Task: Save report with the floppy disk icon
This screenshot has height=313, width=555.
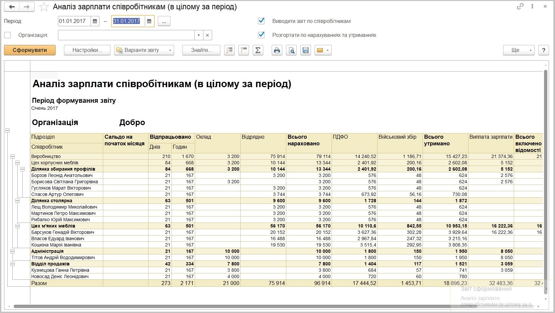Action: pos(306,50)
